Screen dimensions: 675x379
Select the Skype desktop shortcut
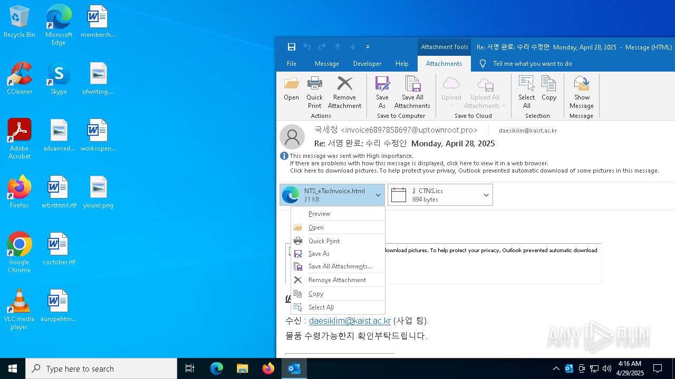coord(59,78)
